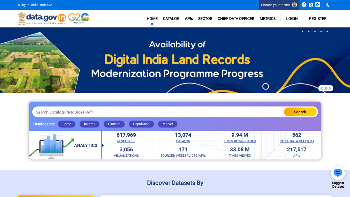Image resolution: width=350 pixels, height=197 pixels.
Task: Open CHIEF DATA OFFICERS stat link
Action: pyautogui.click(x=297, y=141)
